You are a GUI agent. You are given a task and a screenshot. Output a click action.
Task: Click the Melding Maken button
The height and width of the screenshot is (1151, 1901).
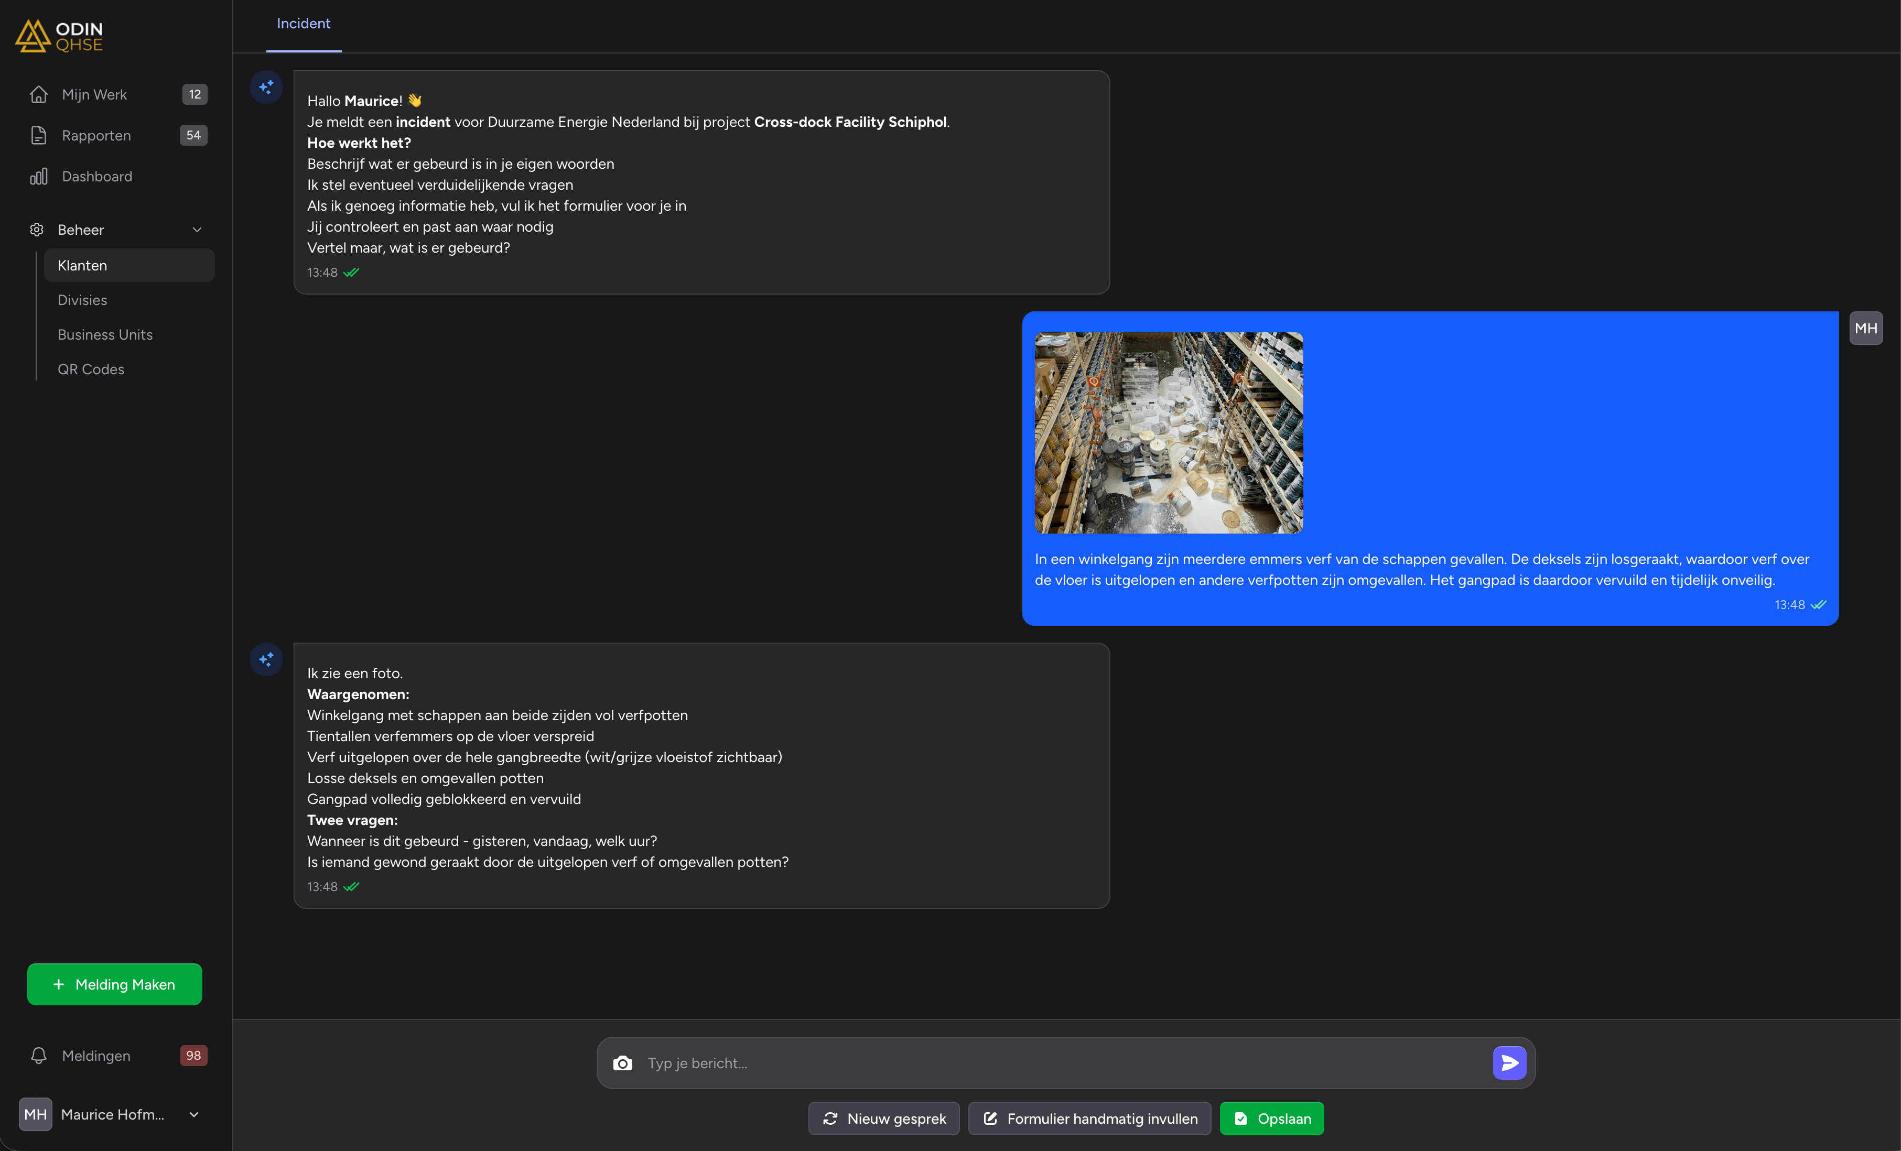click(114, 984)
